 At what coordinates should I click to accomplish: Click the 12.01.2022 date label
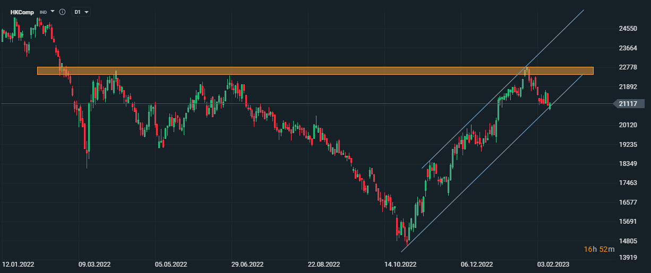tap(18, 264)
